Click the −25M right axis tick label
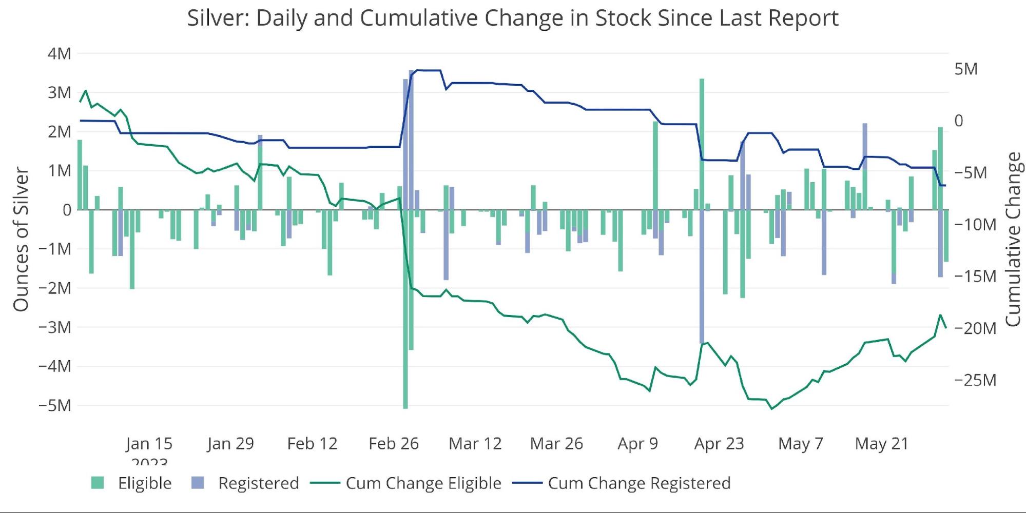1026x513 pixels. coord(975,380)
